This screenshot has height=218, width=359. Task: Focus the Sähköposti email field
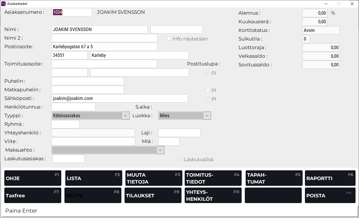coord(120,99)
